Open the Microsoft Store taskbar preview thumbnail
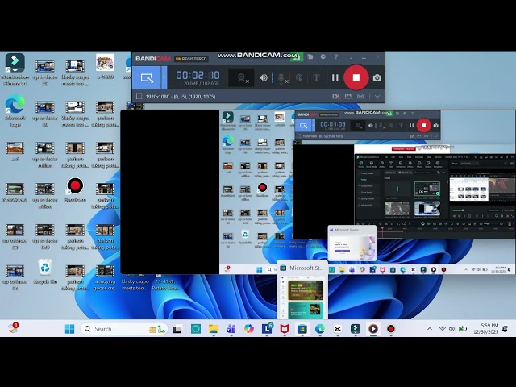 (302, 290)
